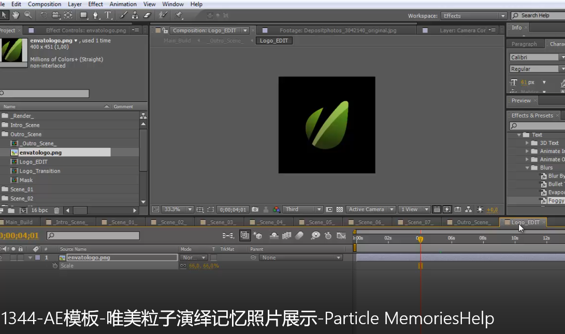Click the timeline layer search field
The height and width of the screenshot is (334, 565).
[93, 235]
